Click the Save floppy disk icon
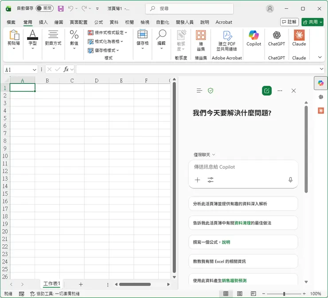The image size is (328, 298). [61, 8]
